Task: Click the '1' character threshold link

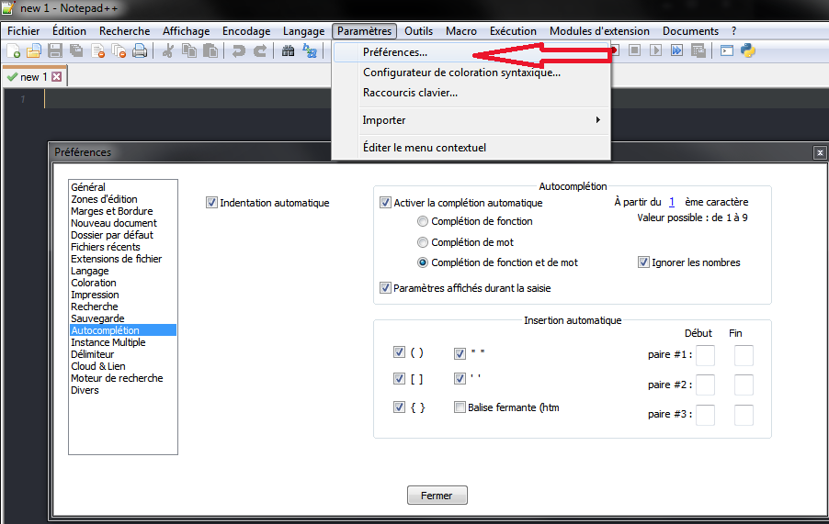Action: [x=672, y=202]
